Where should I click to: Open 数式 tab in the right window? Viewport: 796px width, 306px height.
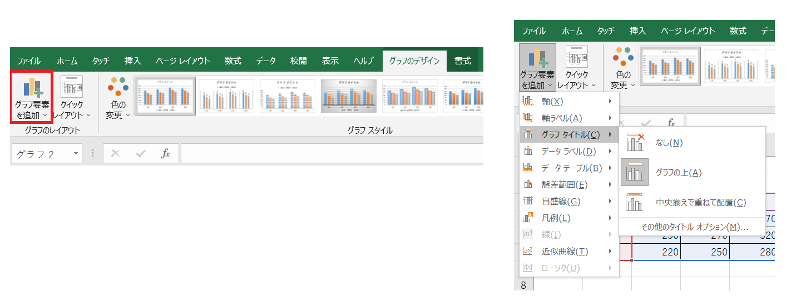click(738, 31)
